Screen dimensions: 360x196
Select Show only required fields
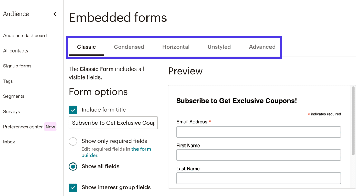coord(73,141)
